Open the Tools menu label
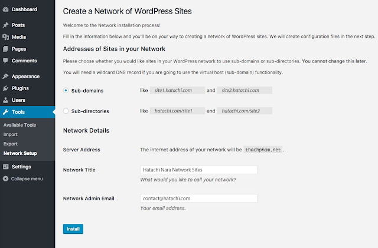The height and width of the screenshot is (248, 378). (x=18, y=112)
